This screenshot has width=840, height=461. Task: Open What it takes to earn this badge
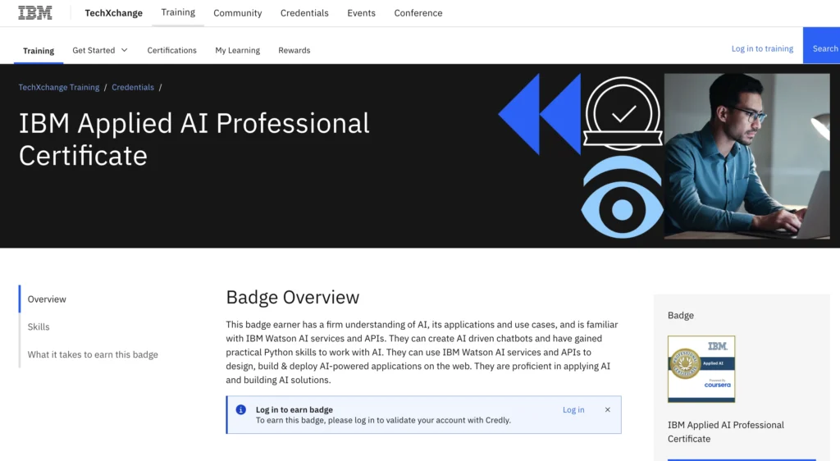(x=93, y=354)
